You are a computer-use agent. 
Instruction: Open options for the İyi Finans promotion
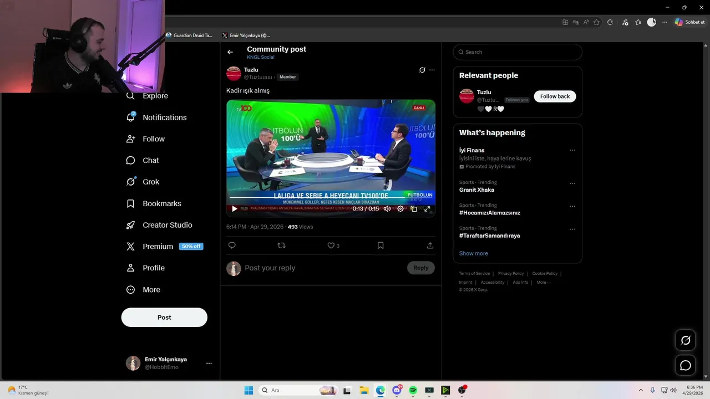coord(572,150)
